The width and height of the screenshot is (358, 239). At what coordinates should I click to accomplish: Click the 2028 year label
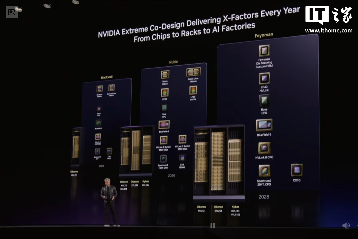[264, 197]
